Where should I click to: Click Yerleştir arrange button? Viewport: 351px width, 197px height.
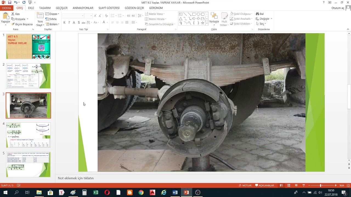tap(214, 19)
